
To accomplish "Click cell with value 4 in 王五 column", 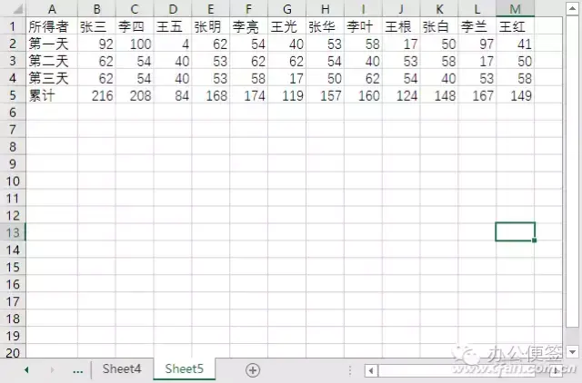I will 173,44.
